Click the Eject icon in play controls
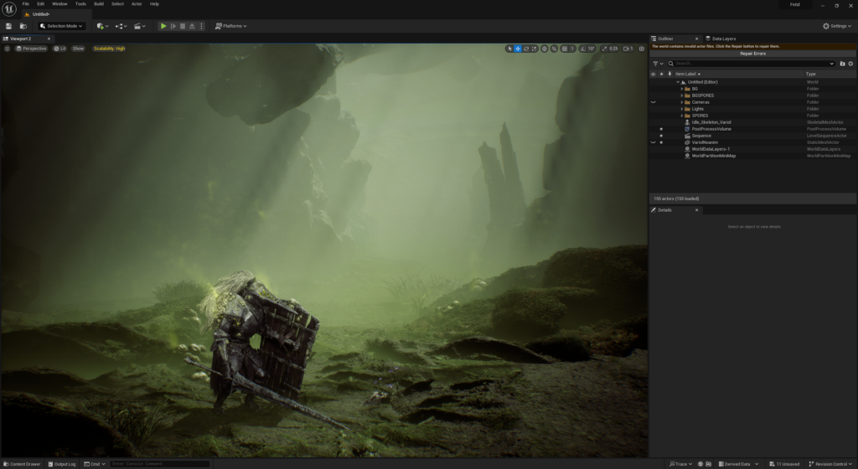This screenshot has width=858, height=469. click(x=193, y=26)
